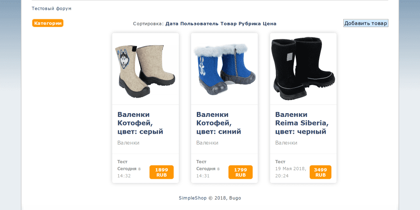The image size is (420, 210).
Task: Click the Добавить товар button
Action: [x=365, y=23]
